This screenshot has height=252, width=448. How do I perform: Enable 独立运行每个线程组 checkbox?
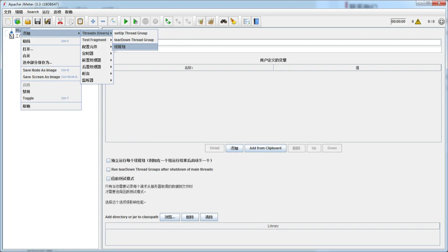click(108, 161)
